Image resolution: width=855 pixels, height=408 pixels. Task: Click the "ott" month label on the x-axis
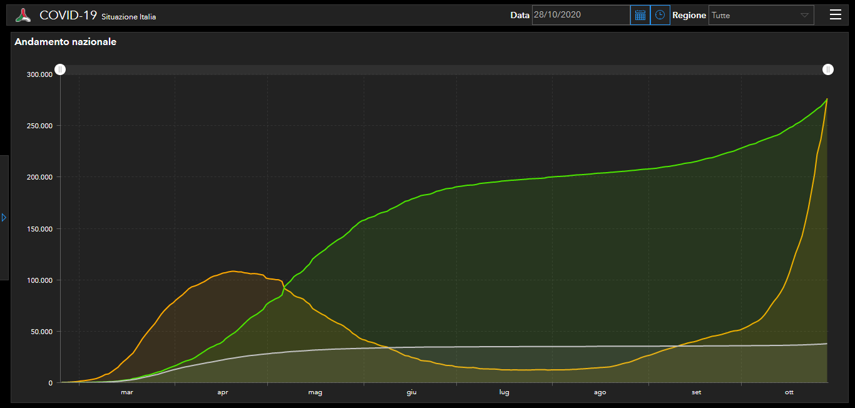[x=789, y=392]
